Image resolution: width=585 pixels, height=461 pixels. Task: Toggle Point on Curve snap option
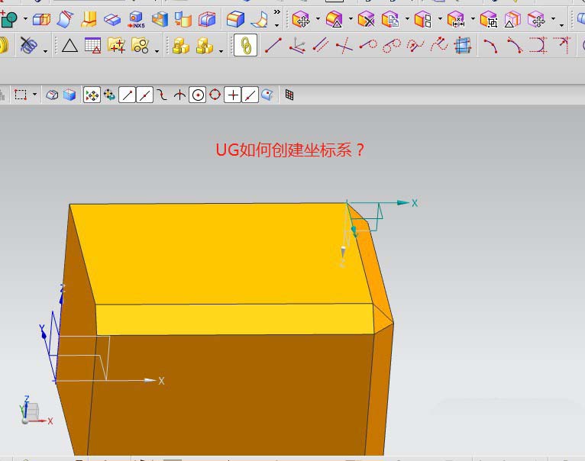(250, 95)
